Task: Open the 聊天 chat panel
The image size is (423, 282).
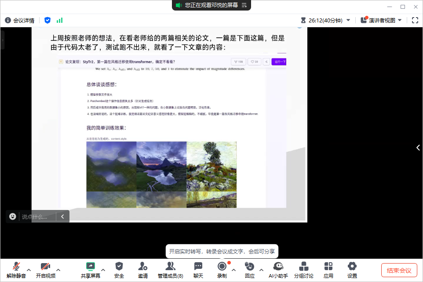Action: click(x=198, y=270)
